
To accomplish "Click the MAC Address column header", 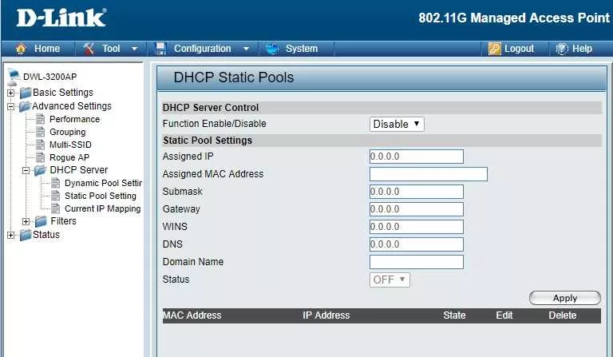I will [192, 315].
